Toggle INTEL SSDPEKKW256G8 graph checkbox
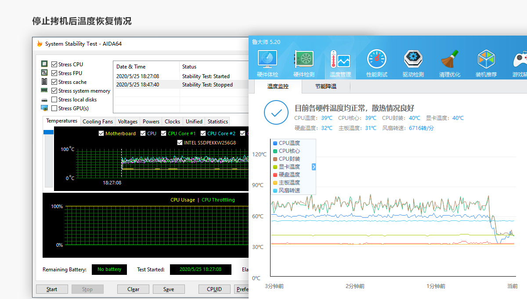Viewport: 527px width, 299px height. point(180,143)
